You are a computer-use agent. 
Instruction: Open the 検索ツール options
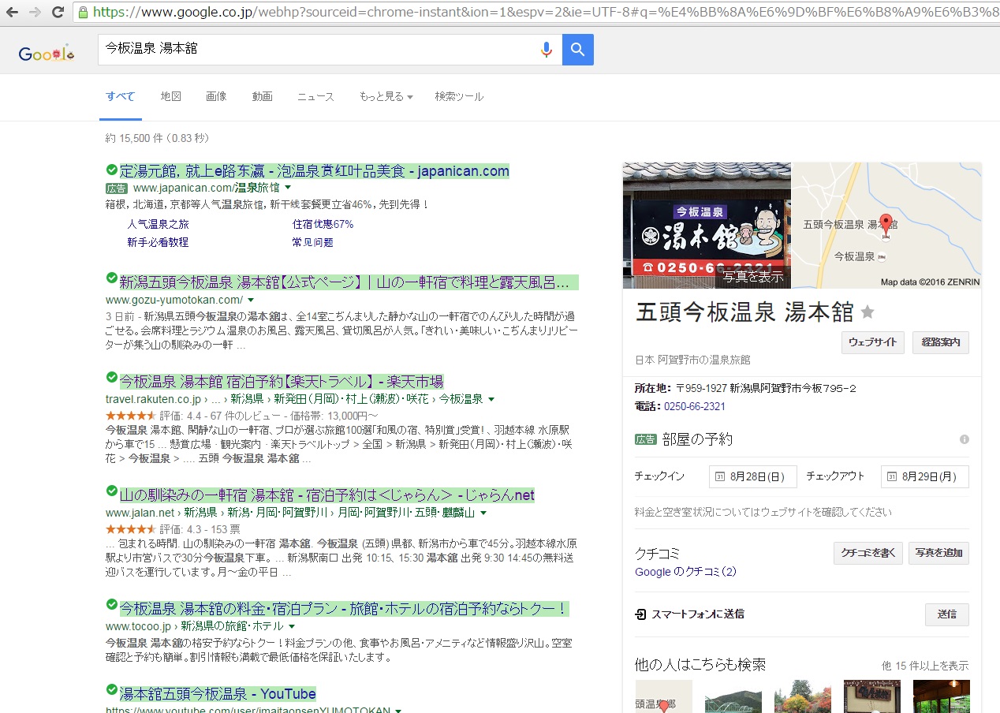(x=459, y=96)
